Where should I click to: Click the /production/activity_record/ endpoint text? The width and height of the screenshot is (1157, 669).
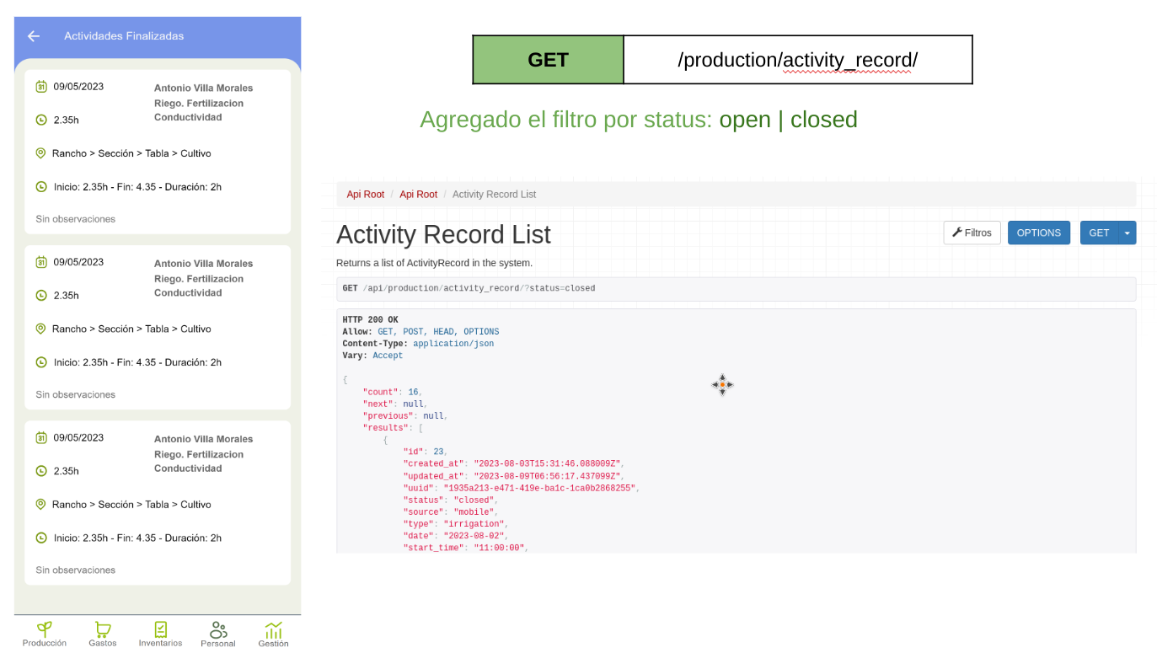[x=797, y=60]
